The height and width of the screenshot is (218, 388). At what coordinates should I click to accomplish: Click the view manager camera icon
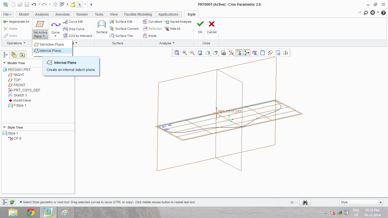(x=224, y=53)
